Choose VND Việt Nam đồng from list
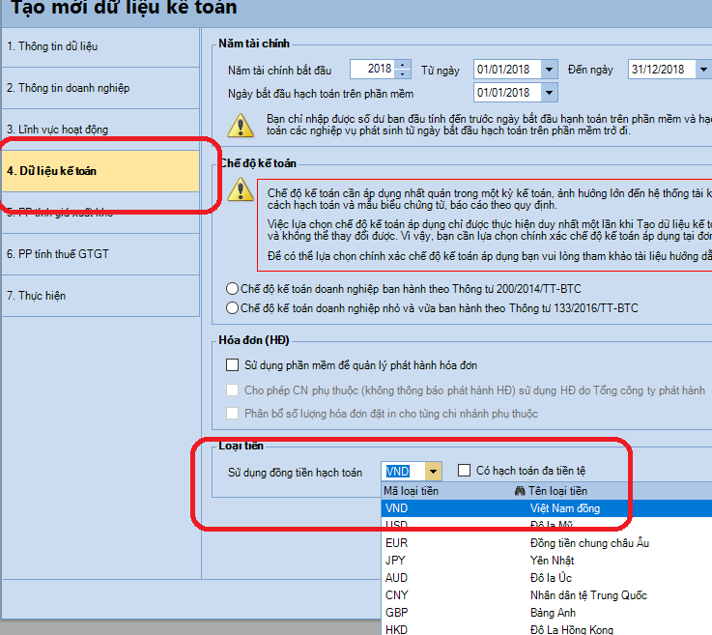The width and height of the screenshot is (712, 635). pyautogui.click(x=547, y=508)
